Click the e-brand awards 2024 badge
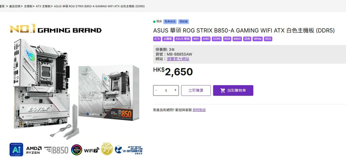 click(129, 150)
